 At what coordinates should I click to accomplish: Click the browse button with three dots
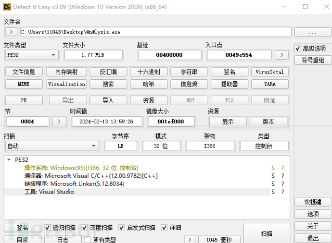point(313,32)
